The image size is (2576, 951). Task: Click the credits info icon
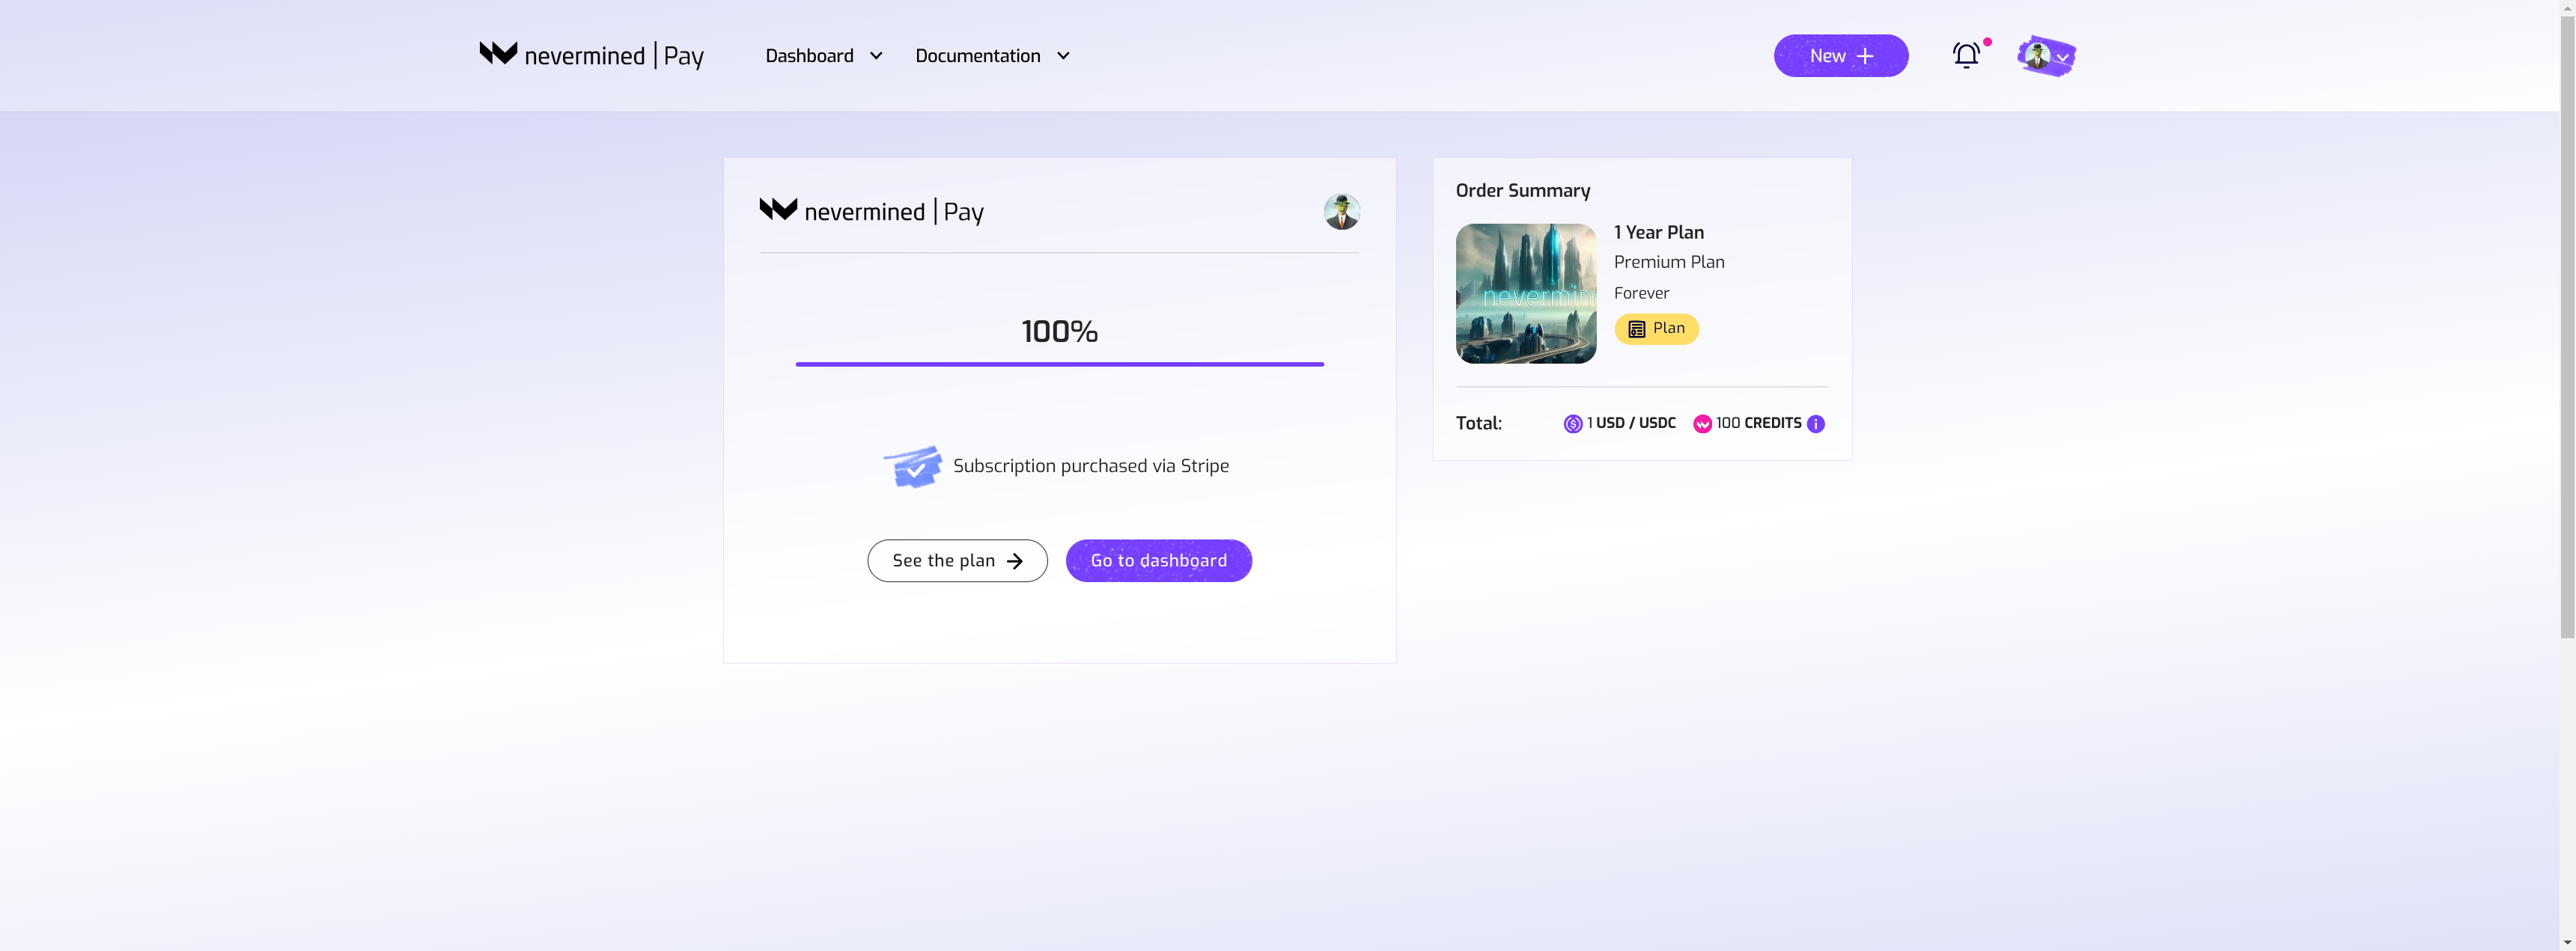(1816, 424)
